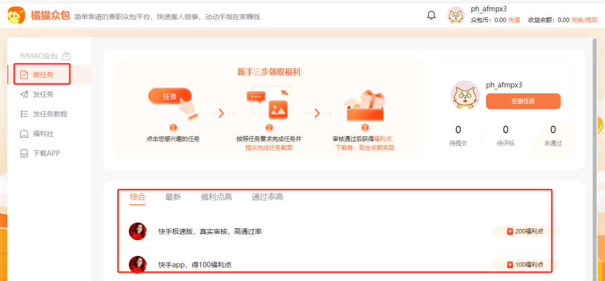Switch to the 最新 tab
Screen dimensions: 605x281
click(x=173, y=197)
